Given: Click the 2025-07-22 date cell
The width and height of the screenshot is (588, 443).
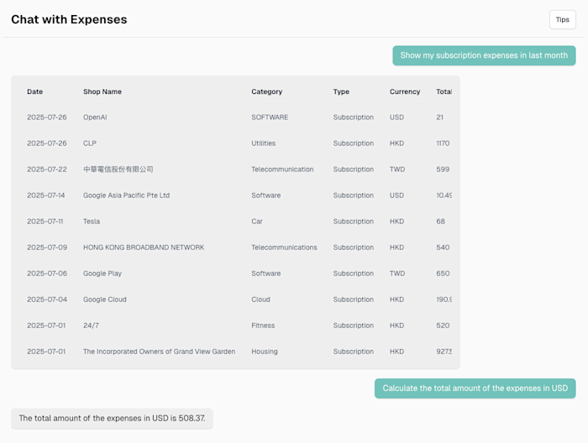Looking at the screenshot, I should (47, 169).
